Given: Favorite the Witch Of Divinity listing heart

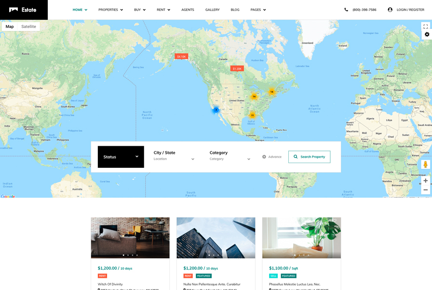Looking at the screenshot, I should click(x=163, y=221).
